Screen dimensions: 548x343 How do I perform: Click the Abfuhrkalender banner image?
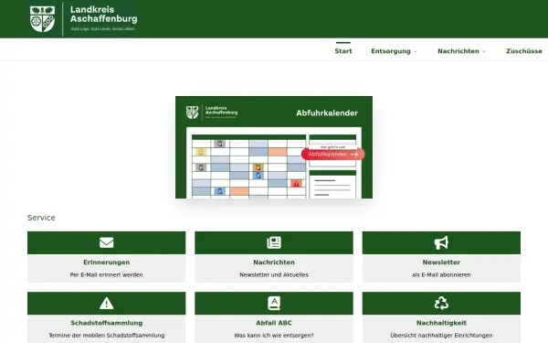click(x=274, y=147)
